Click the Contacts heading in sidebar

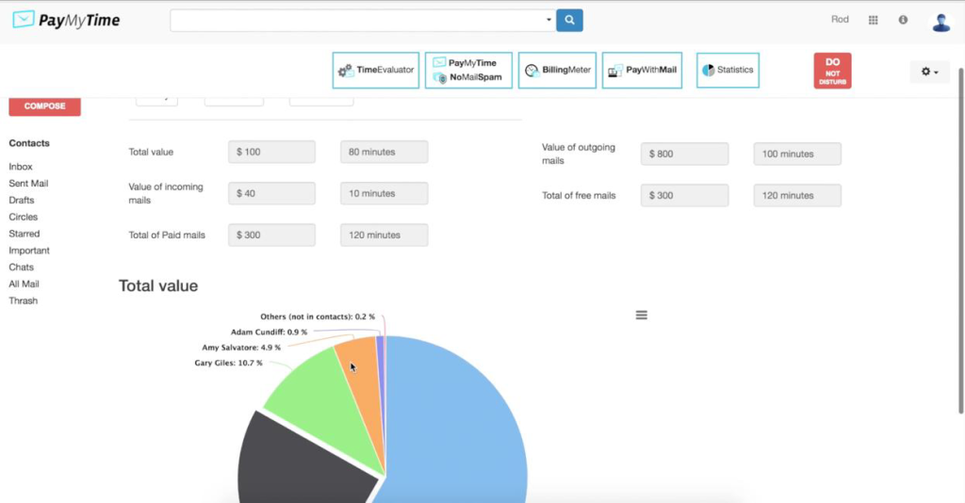tap(29, 143)
